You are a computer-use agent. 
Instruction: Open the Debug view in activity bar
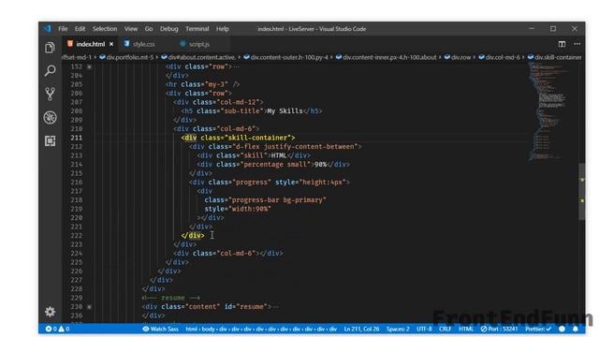pos(50,117)
